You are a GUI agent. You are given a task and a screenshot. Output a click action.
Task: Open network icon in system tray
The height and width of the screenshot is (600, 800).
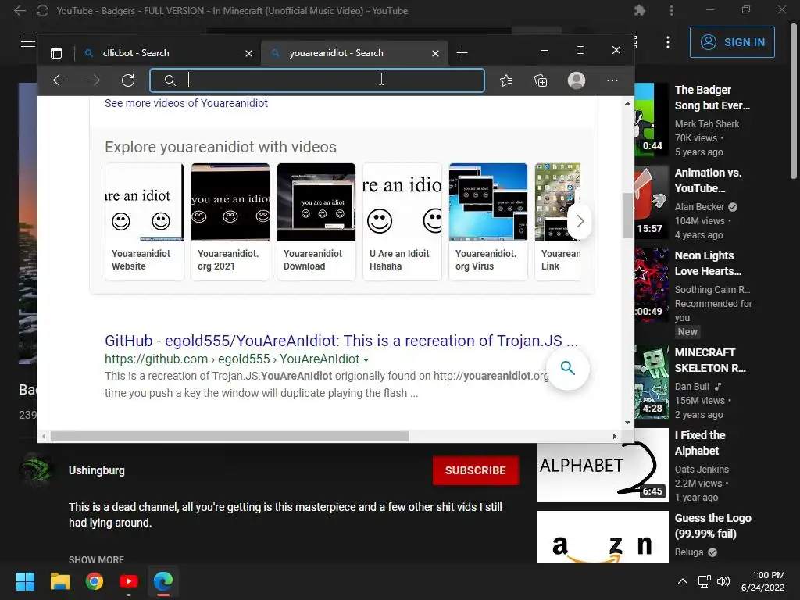click(x=705, y=581)
